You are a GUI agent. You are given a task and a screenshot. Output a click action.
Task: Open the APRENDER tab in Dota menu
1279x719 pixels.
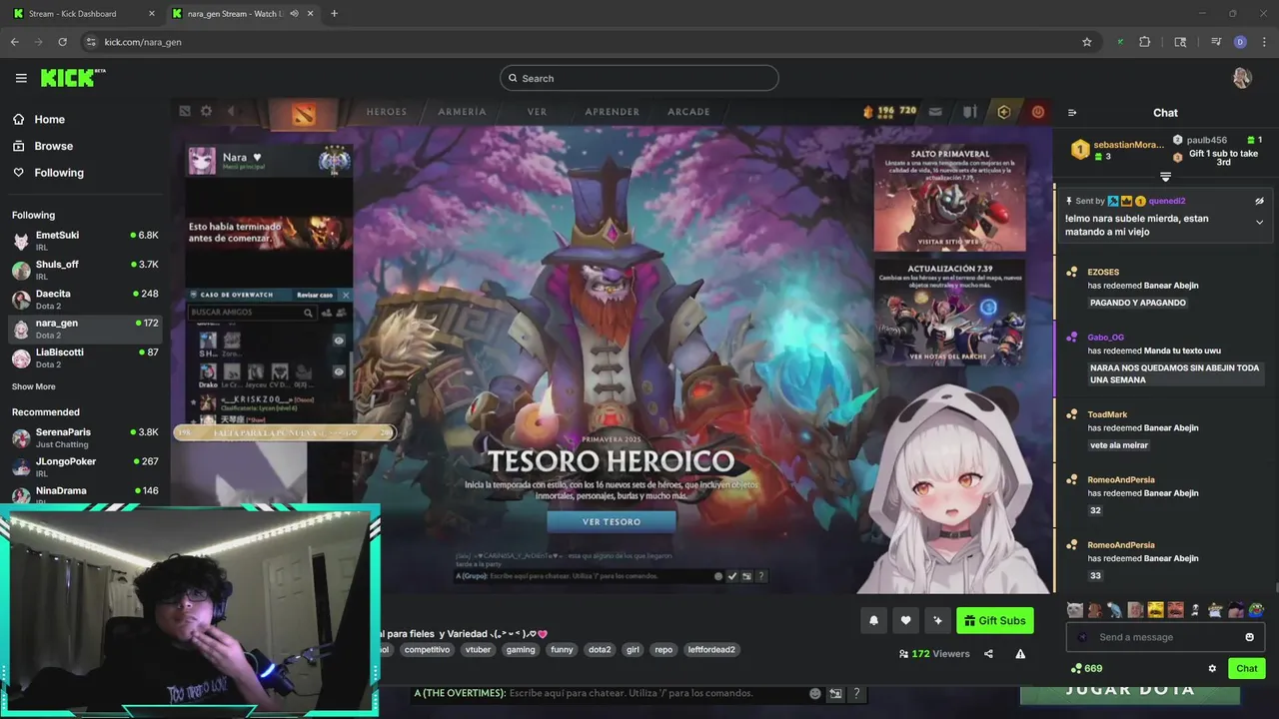tap(612, 112)
